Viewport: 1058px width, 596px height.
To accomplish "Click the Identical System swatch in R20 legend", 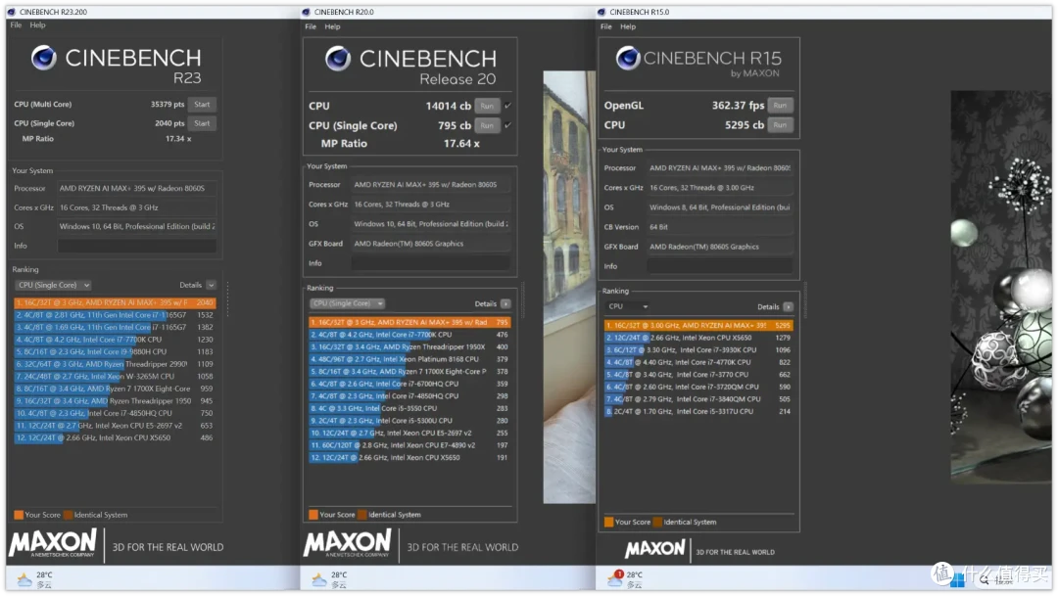I will coord(362,515).
